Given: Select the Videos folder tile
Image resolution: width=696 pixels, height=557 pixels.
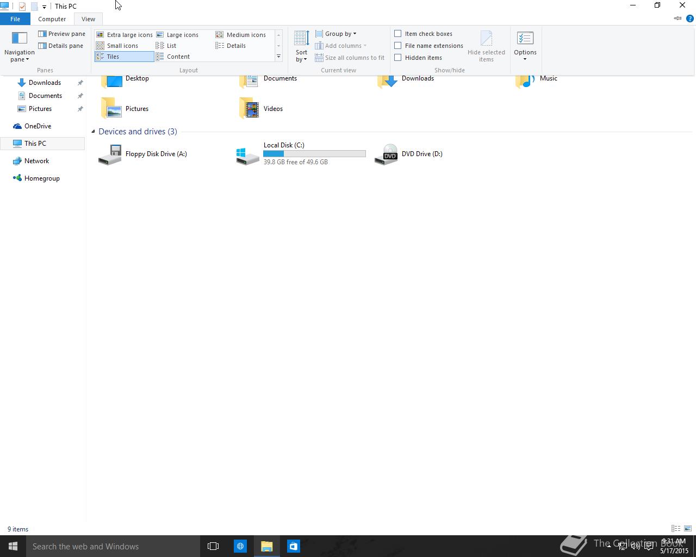Looking at the screenshot, I should coord(261,108).
